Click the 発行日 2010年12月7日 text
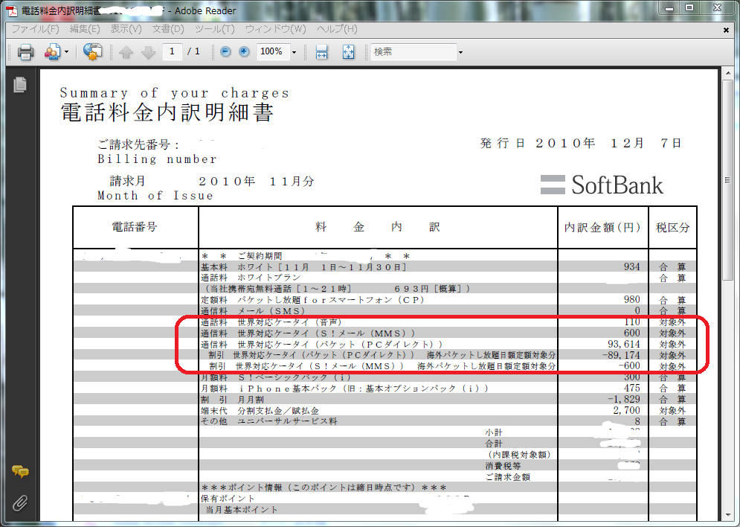 click(581, 143)
